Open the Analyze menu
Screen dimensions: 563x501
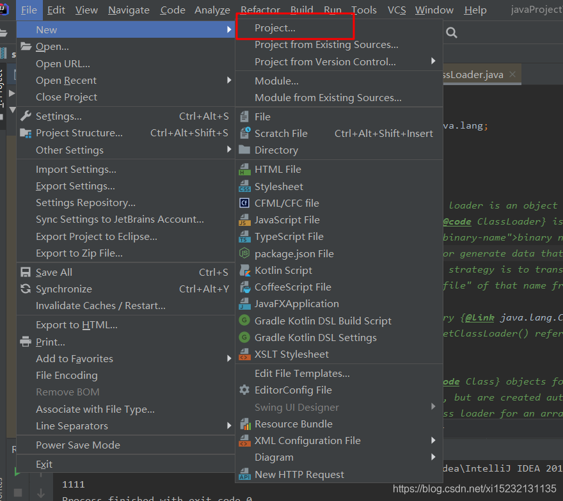[212, 10]
